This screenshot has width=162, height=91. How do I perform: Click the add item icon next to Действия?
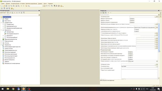pyautogui.click(x=8, y=13)
